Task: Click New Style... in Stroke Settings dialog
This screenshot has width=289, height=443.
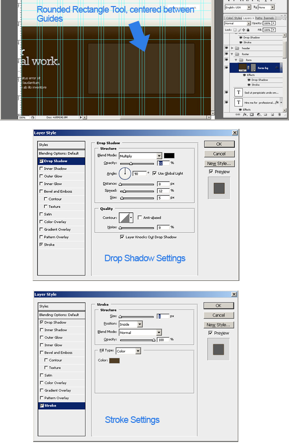Action: [x=219, y=325]
